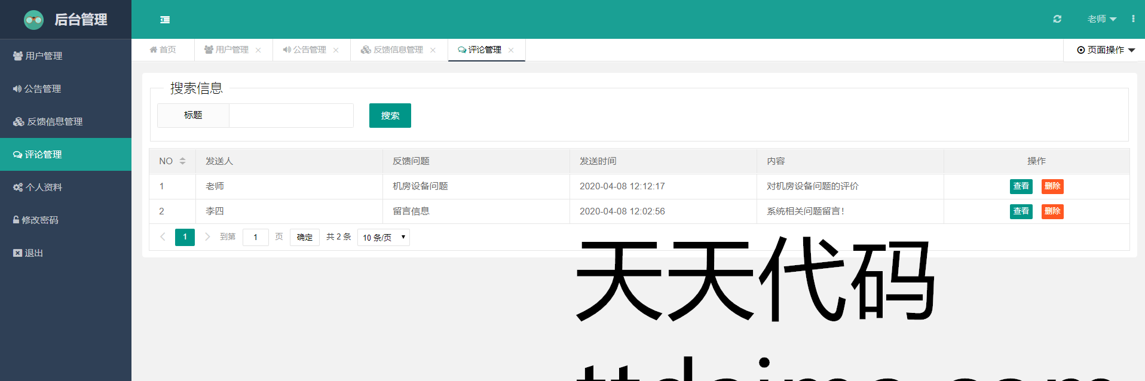Open the 老师 user dropdown menu
This screenshot has height=381, width=1145.
click(x=1101, y=19)
